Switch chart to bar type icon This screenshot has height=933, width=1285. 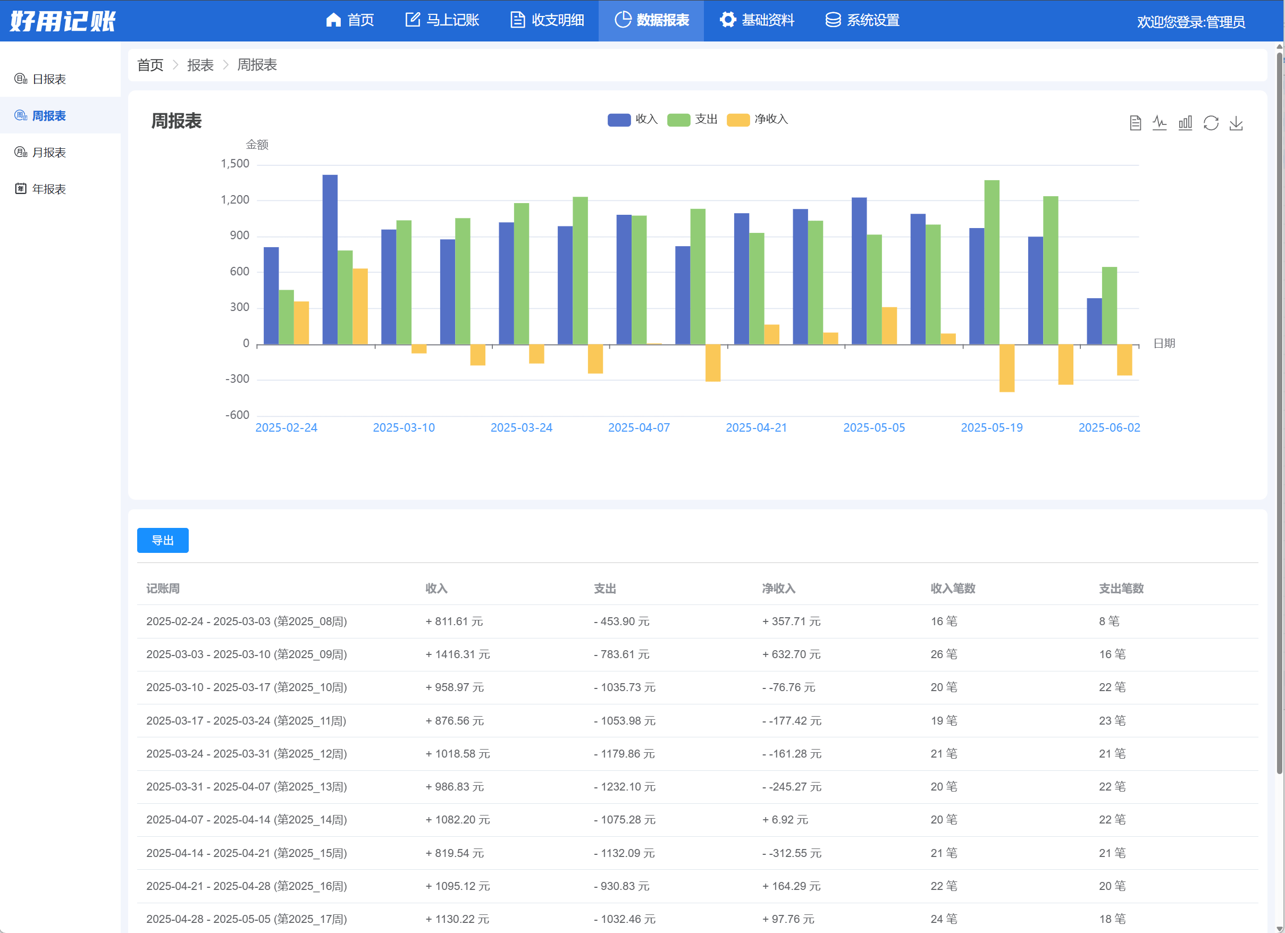[1185, 123]
